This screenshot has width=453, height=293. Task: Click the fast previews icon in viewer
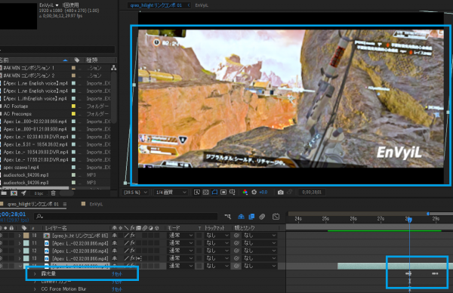[x=197, y=192]
